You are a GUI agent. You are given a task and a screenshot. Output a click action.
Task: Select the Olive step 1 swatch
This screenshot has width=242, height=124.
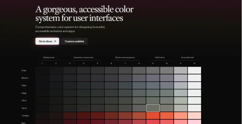(x=42, y=100)
